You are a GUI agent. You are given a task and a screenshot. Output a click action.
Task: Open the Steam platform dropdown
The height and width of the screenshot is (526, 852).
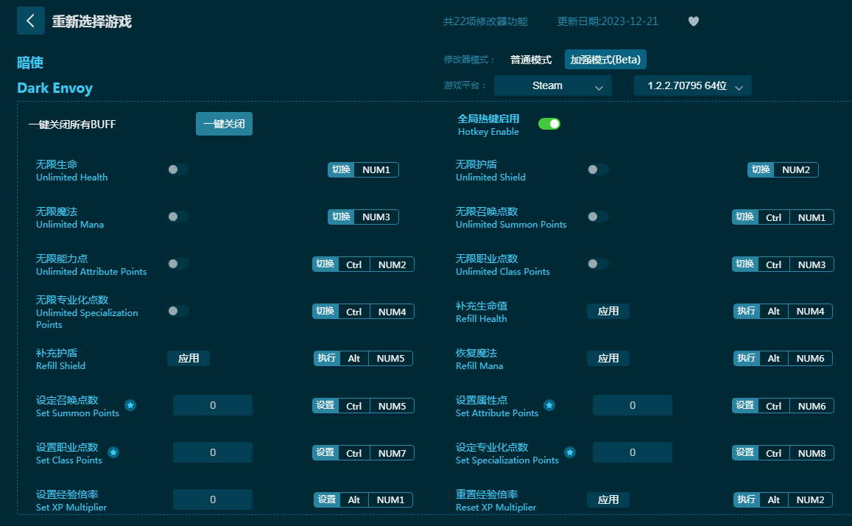click(x=552, y=85)
